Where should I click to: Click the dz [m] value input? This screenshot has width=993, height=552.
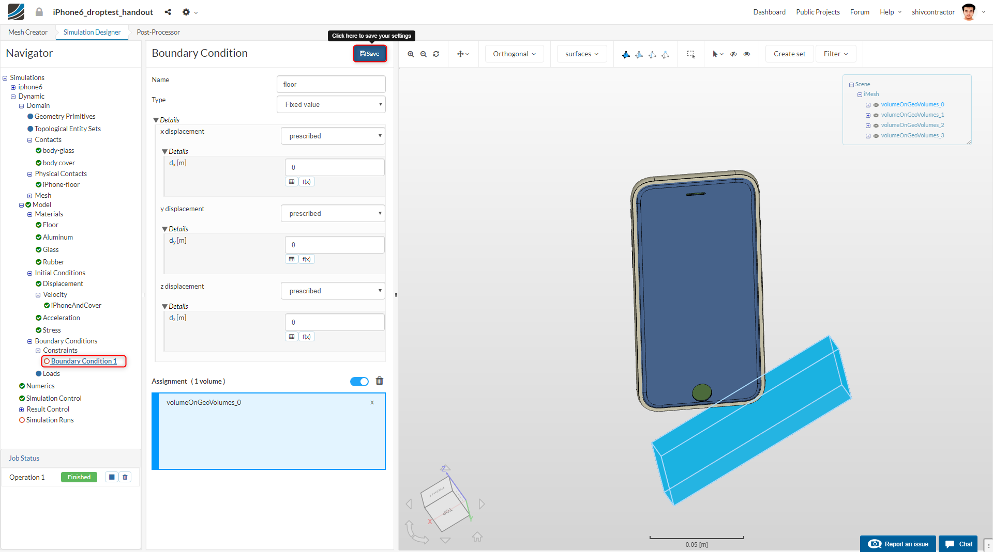(335, 322)
